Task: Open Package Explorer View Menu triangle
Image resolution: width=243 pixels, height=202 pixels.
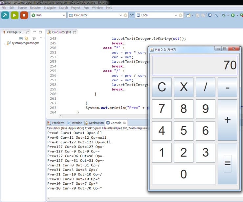Action: pos(41,38)
